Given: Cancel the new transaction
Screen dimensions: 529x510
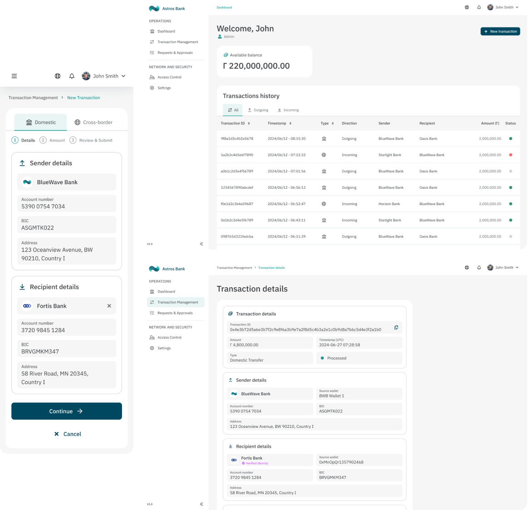Looking at the screenshot, I should point(68,434).
